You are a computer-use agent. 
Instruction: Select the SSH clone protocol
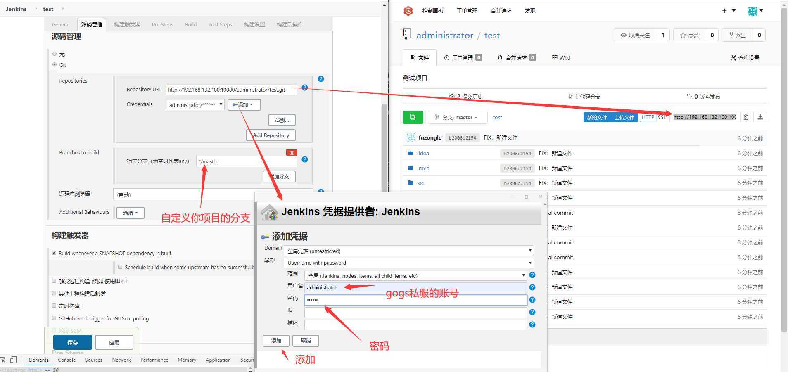pyautogui.click(x=662, y=117)
